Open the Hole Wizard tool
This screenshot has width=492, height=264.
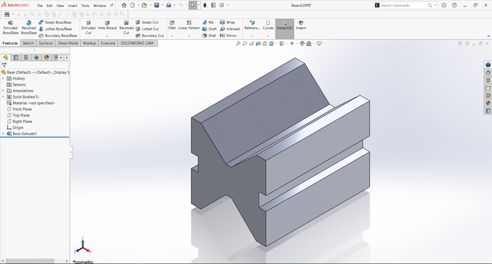click(x=107, y=25)
